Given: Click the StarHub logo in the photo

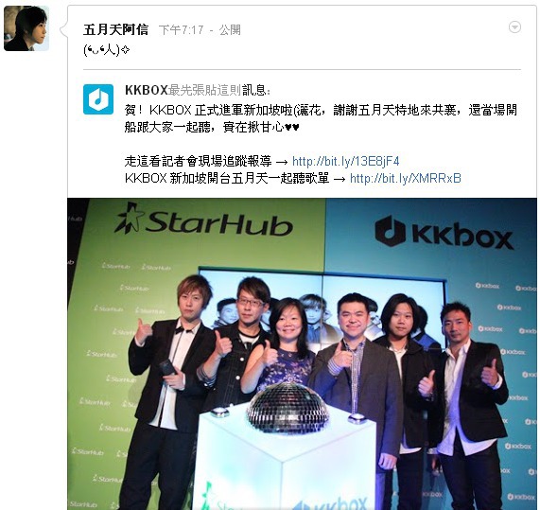Looking at the screenshot, I should click(x=204, y=220).
